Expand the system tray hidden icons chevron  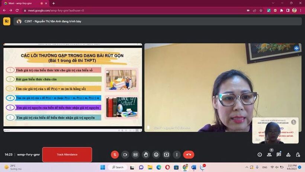click(247, 167)
